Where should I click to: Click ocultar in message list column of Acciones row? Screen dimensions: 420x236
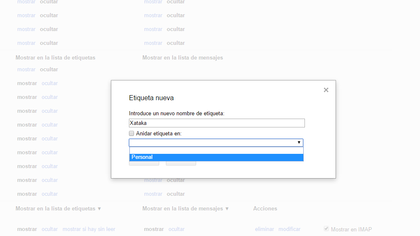tap(176, 229)
